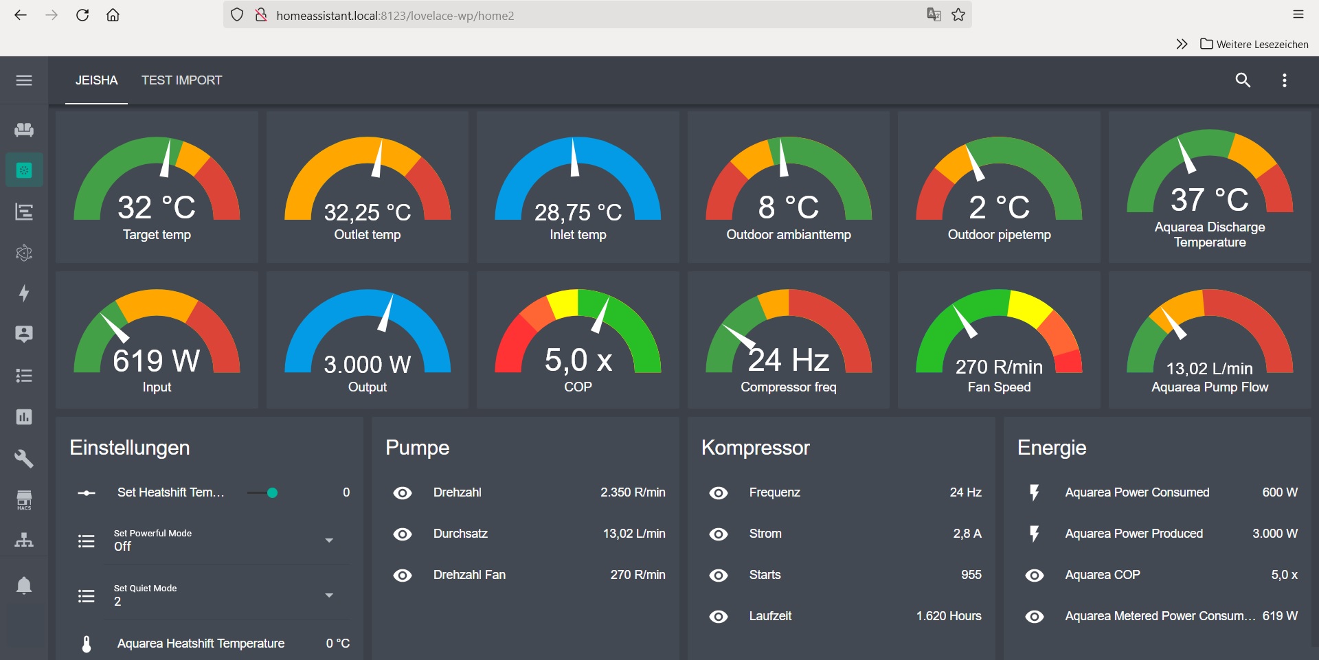1319x660 pixels.
Task: Click lightning icon beside Aquarea Power Produced
Action: coord(1034,534)
